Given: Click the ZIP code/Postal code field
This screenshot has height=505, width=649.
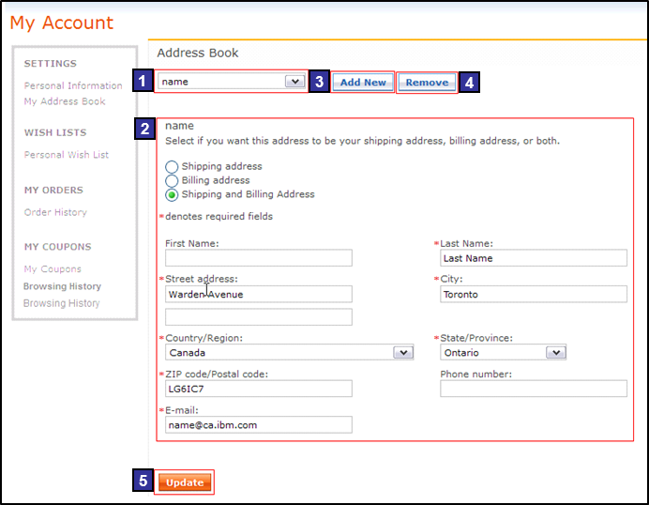Looking at the screenshot, I should tap(258, 389).
